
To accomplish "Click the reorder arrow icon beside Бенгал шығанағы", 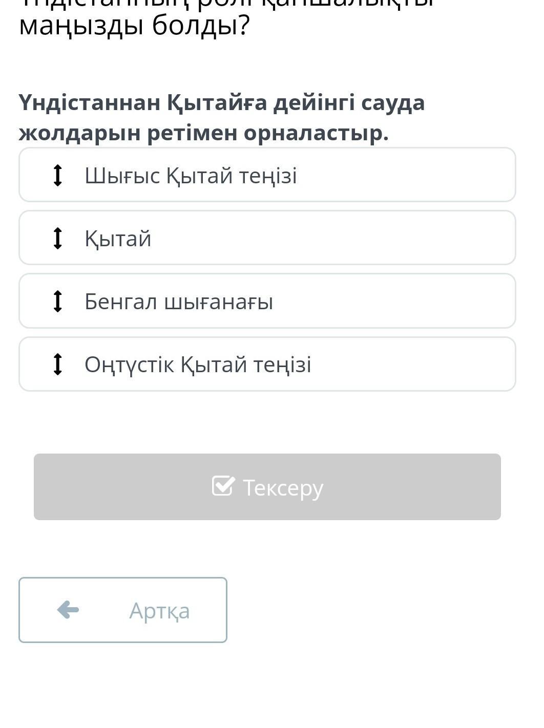I will tap(58, 301).
